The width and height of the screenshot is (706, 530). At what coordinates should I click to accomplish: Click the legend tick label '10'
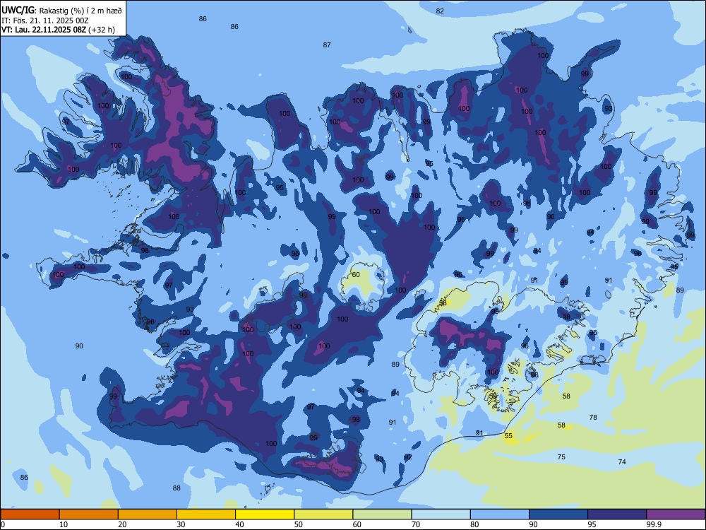64,524
